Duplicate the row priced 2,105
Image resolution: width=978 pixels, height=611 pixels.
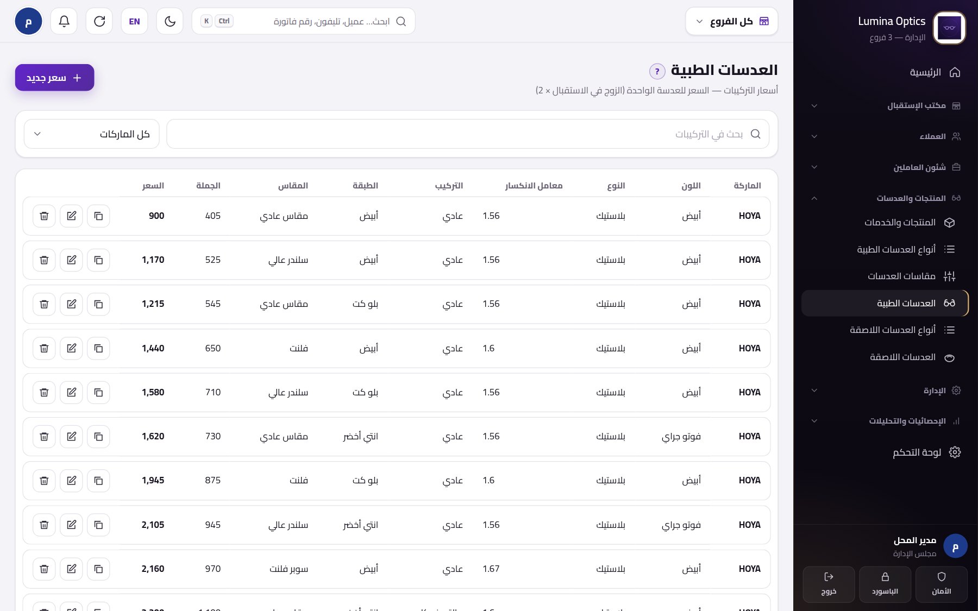click(98, 525)
